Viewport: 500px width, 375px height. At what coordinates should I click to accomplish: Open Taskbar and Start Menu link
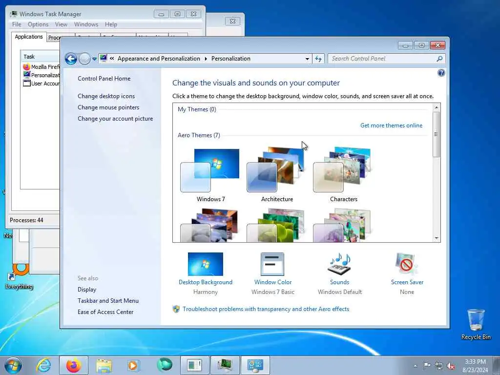108,301
